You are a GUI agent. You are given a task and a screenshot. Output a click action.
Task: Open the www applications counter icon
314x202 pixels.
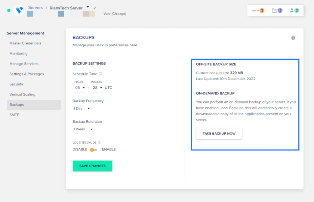[x=258, y=10]
